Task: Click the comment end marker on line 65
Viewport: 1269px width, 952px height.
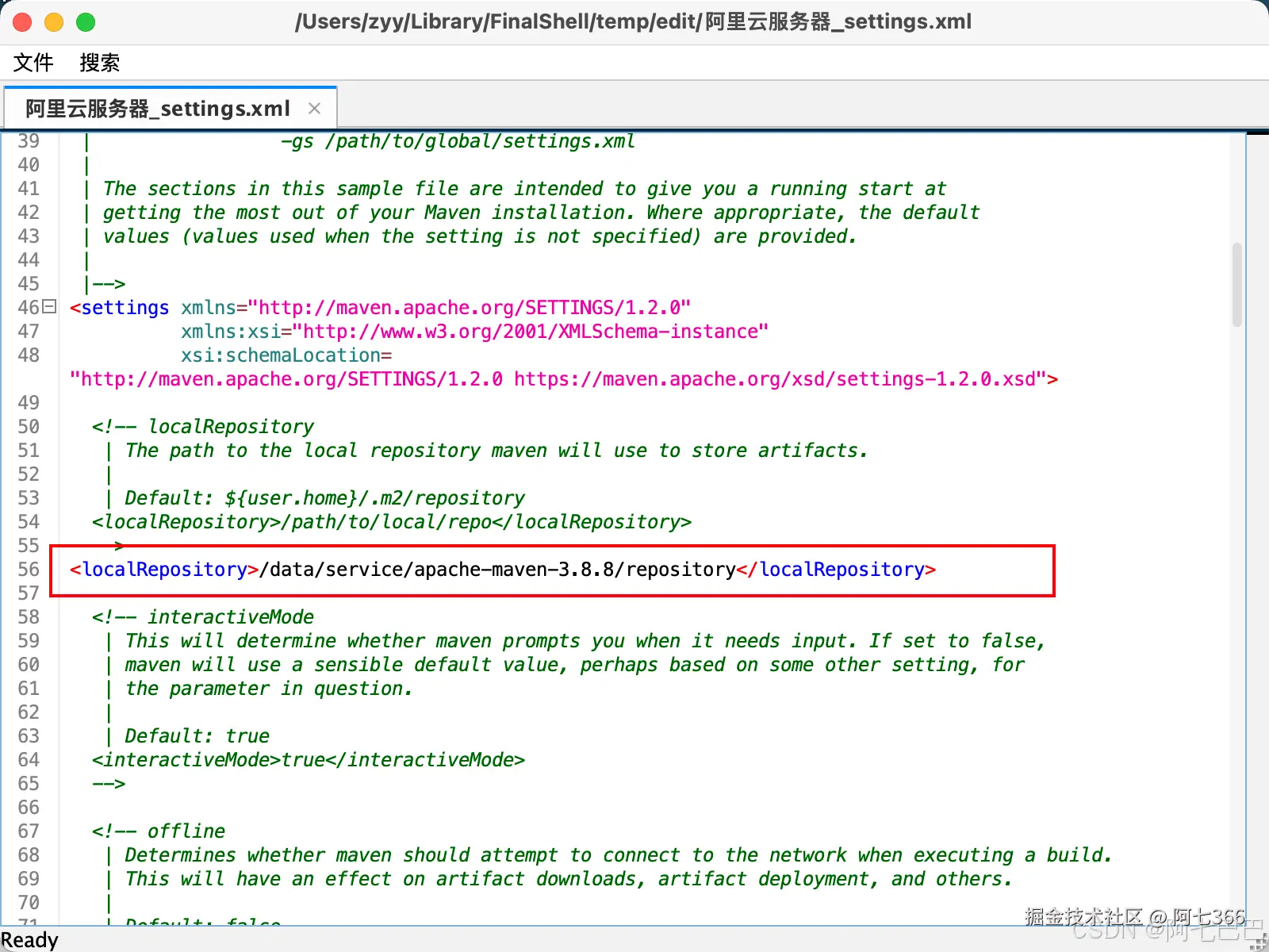Action: pyautogui.click(x=109, y=784)
